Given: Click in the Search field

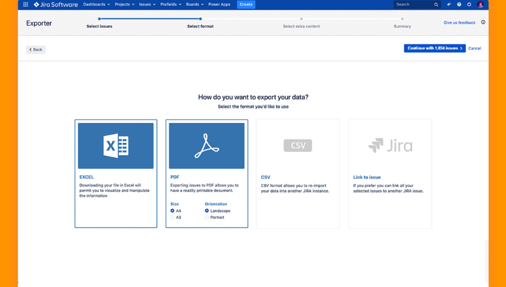Looking at the screenshot, I should point(414,5).
